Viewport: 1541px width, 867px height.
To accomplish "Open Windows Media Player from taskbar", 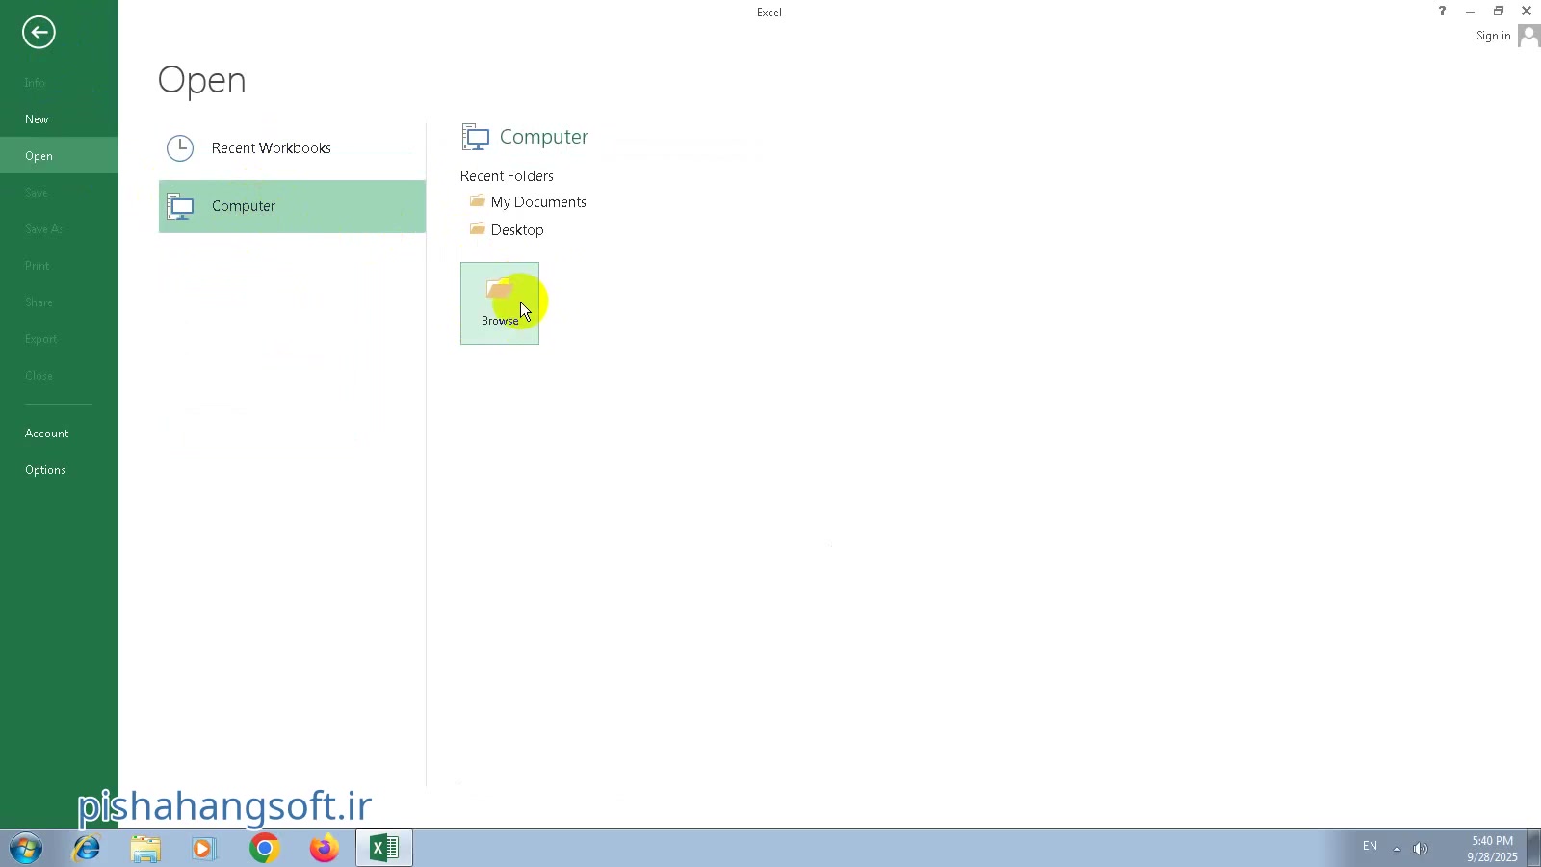I will click(203, 849).
